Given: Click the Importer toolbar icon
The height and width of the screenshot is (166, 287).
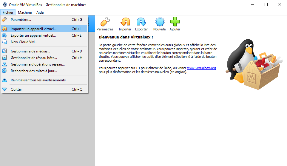Looking at the screenshot, I should [x=125, y=22].
